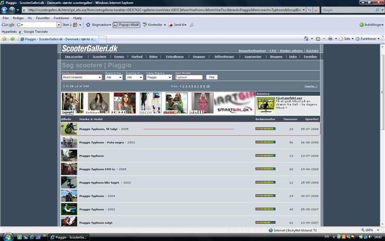The width and height of the screenshot is (385, 241).
Task: Click rating bar of Piaggio Typhoon EVO Lc
Action: pyautogui.click(x=265, y=169)
